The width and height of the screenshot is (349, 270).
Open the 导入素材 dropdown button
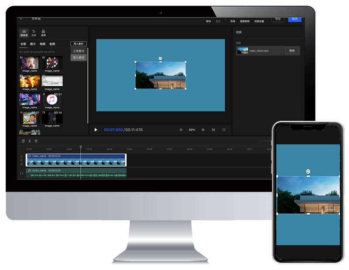[79, 44]
